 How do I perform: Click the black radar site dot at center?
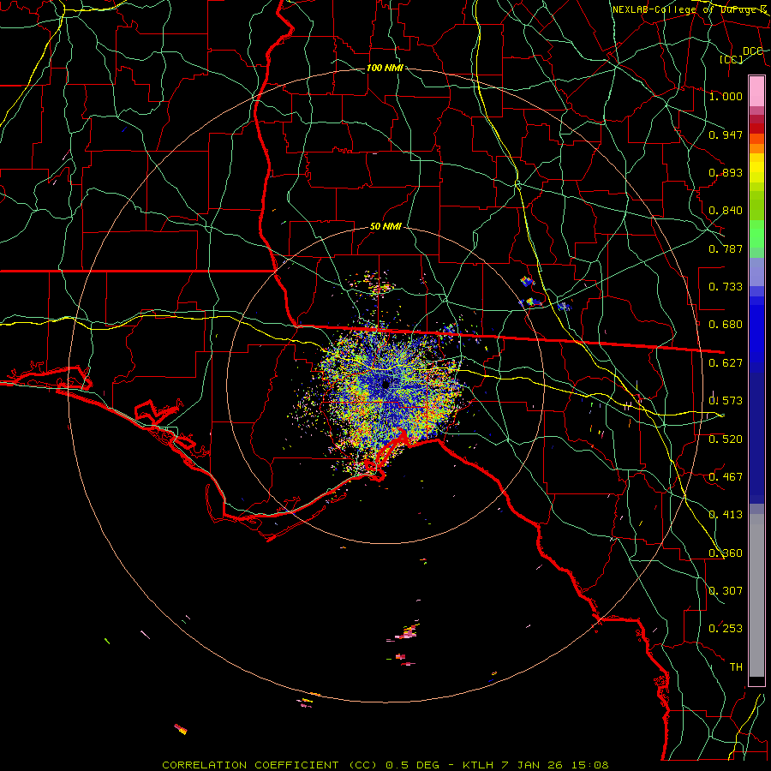[x=386, y=384]
